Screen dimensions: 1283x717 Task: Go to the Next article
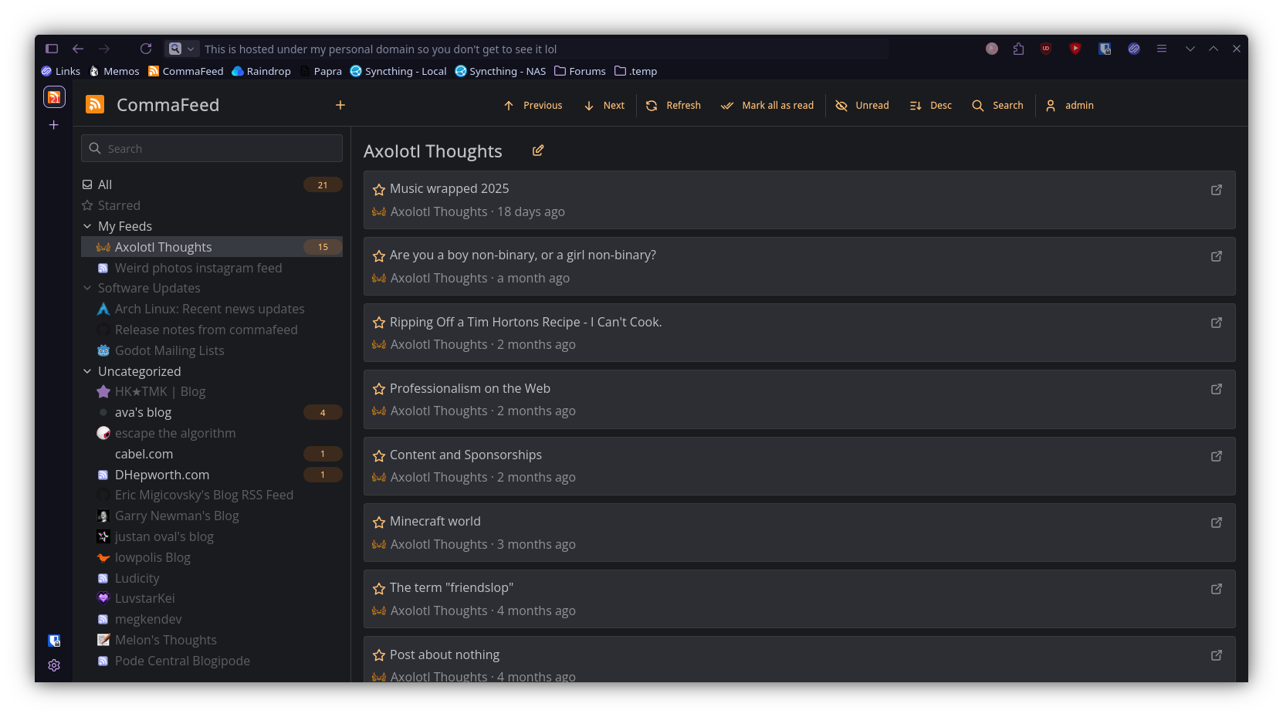pyautogui.click(x=589, y=106)
